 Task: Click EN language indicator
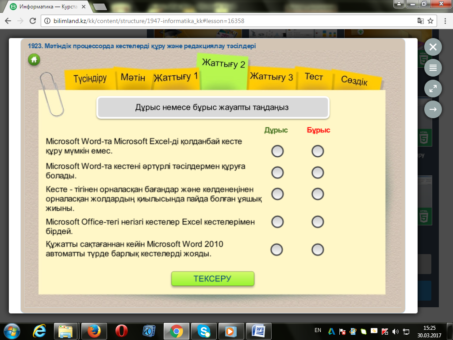point(318,330)
